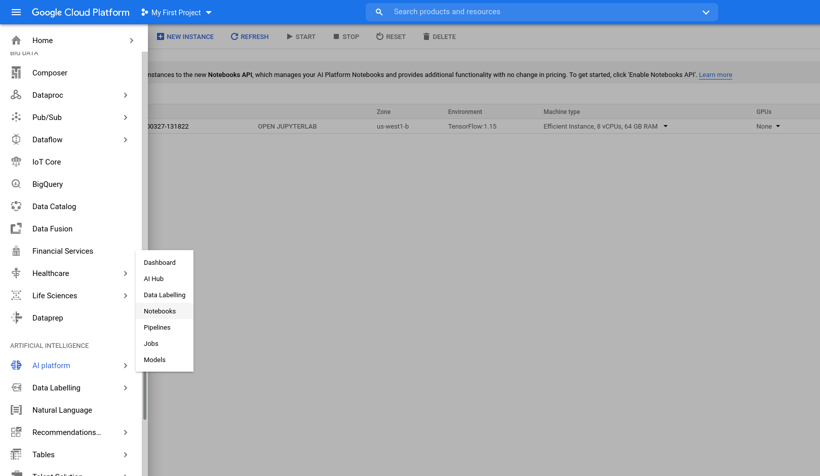This screenshot has width=820, height=476.
Task: Expand the Tables submenu chevron
Action: point(126,455)
